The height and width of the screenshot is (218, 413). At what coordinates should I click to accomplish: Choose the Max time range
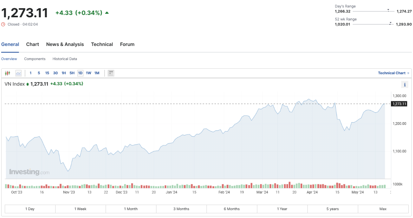(383, 209)
